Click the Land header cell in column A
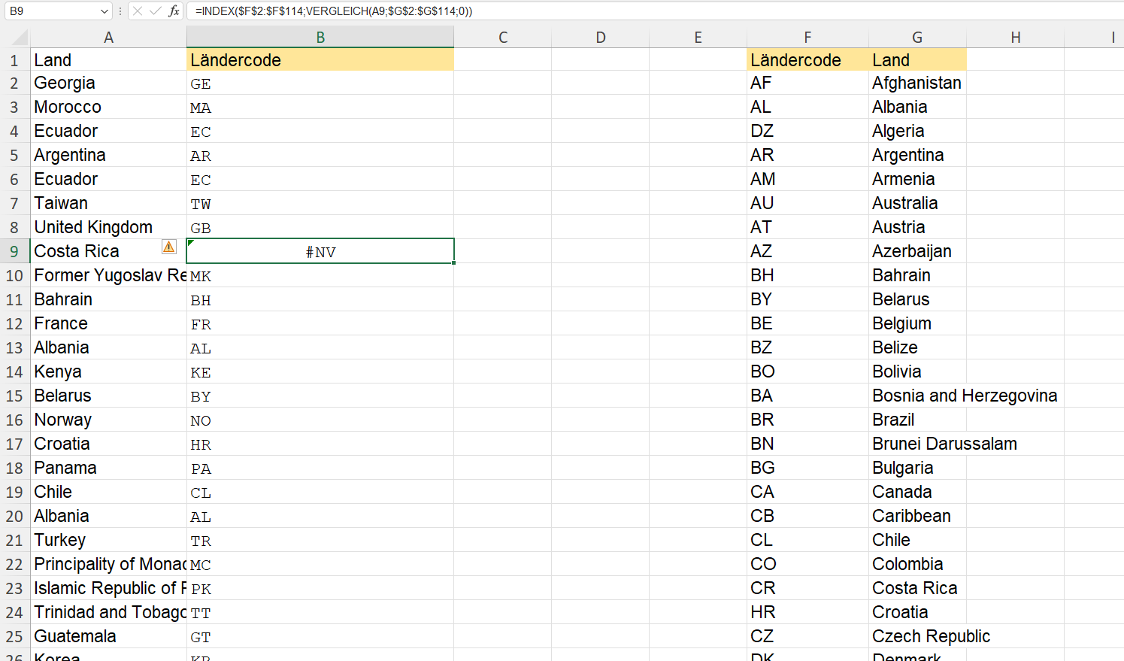This screenshot has width=1124, height=661. pyautogui.click(x=108, y=60)
